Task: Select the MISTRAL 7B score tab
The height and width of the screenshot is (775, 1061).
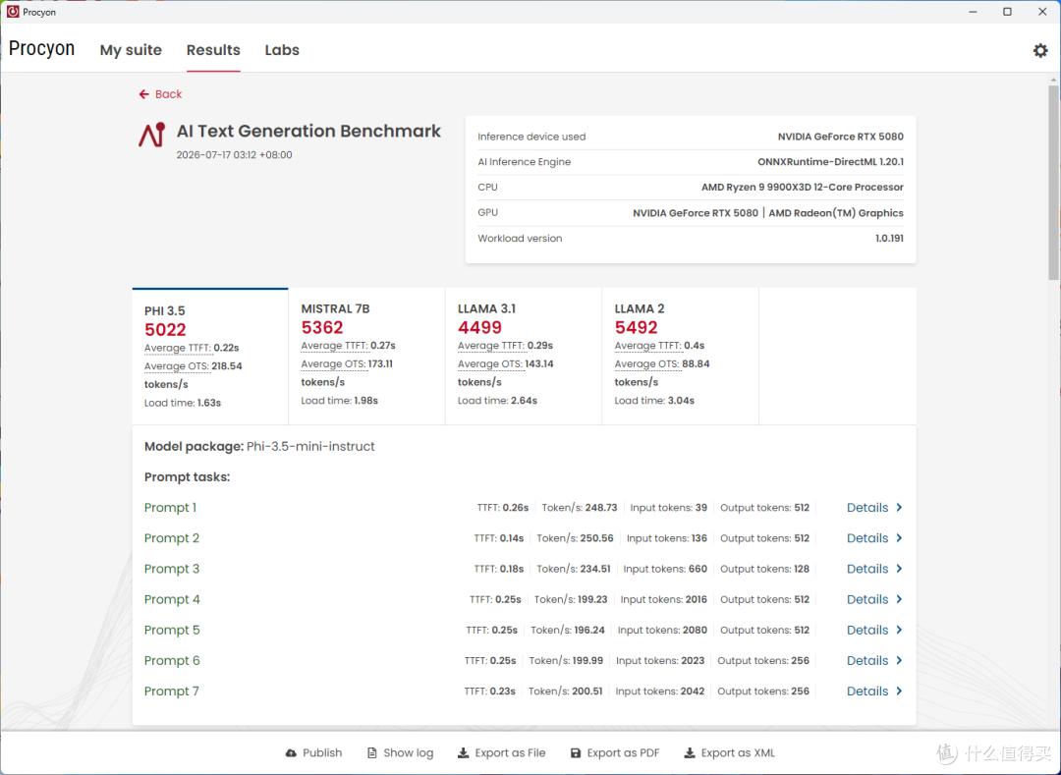Action: point(366,357)
